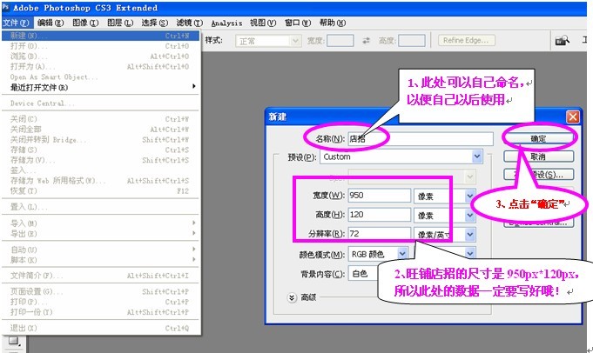Click the 分辨率(R) field showing 72

[x=379, y=234]
